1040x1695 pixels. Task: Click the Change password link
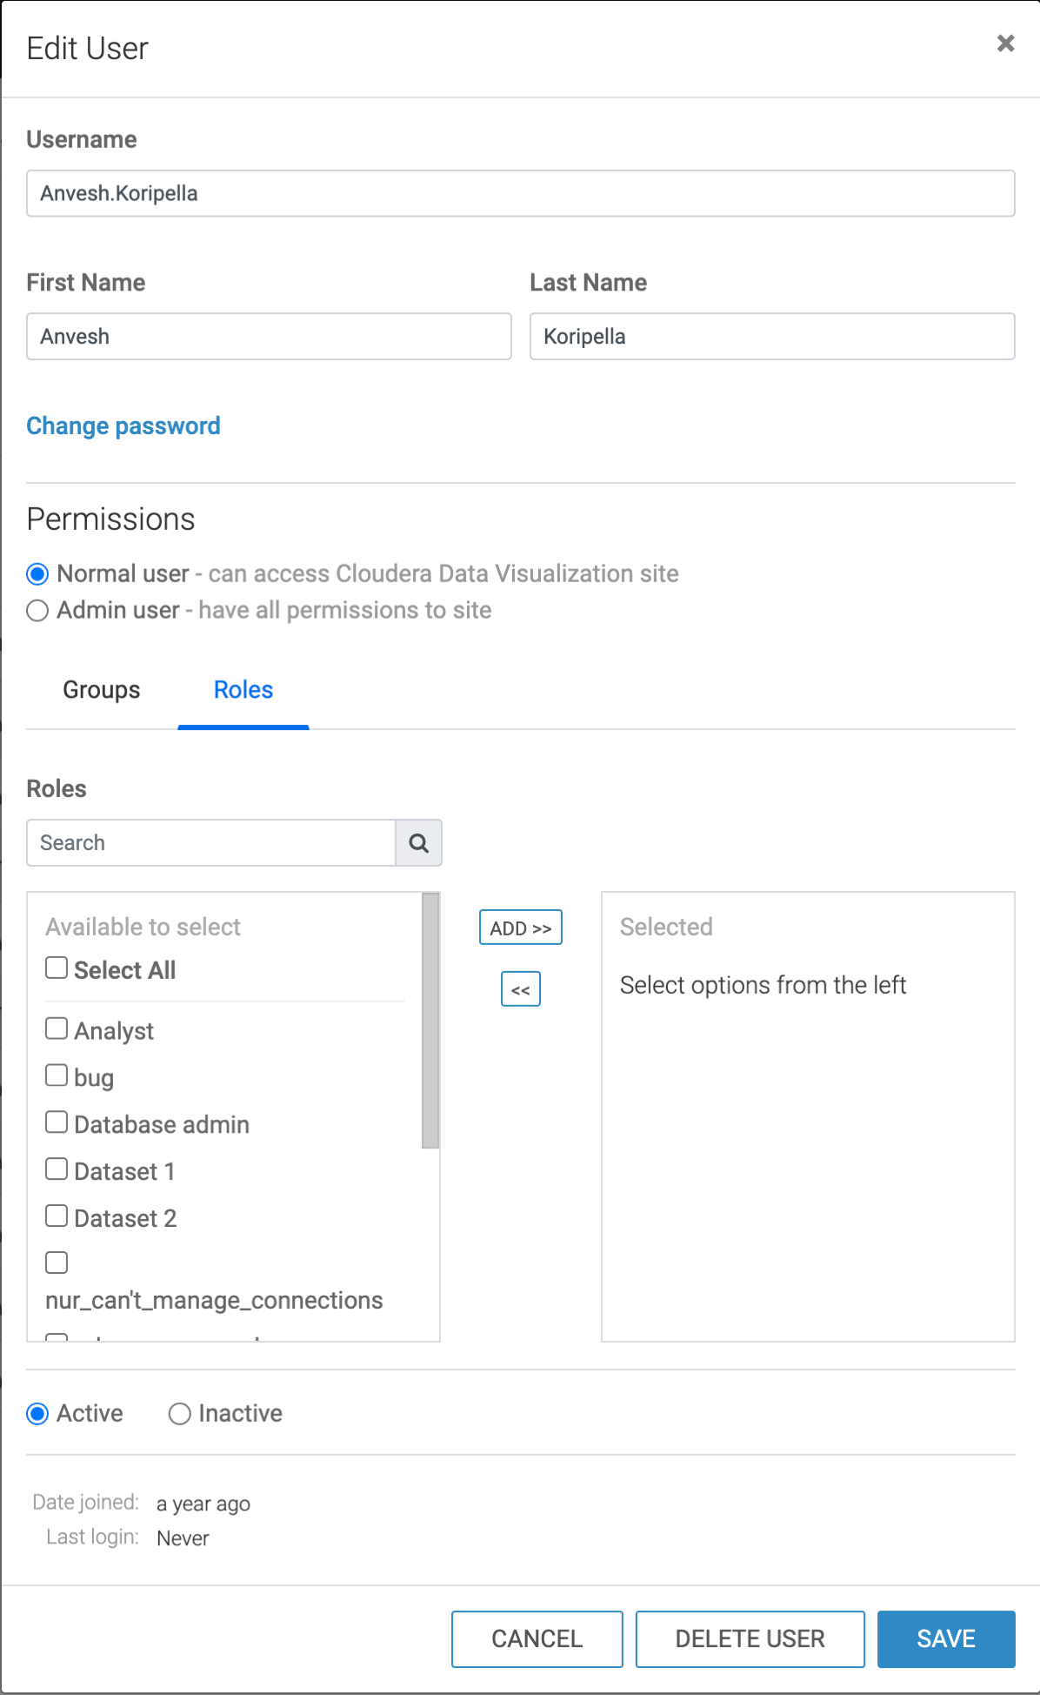pos(123,425)
